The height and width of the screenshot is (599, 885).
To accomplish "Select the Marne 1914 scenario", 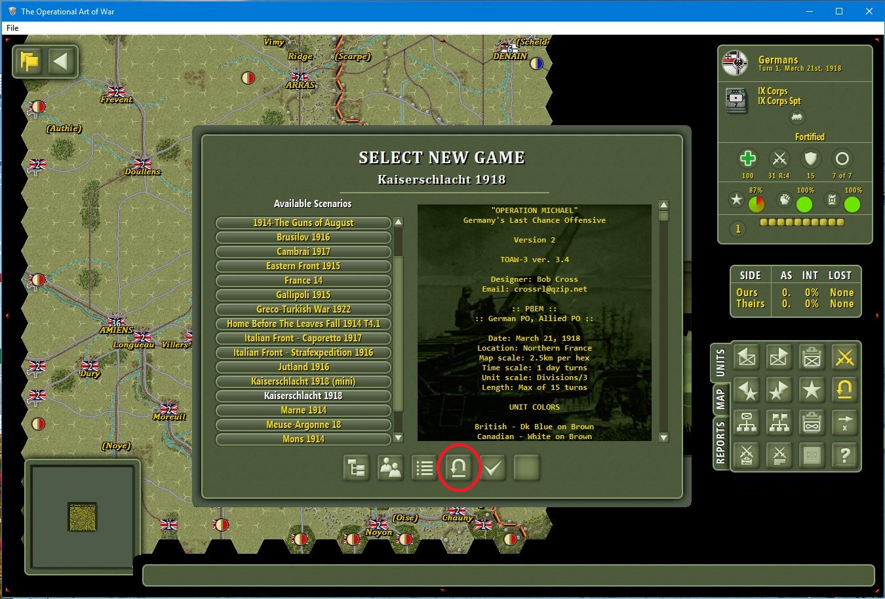I will tap(303, 410).
